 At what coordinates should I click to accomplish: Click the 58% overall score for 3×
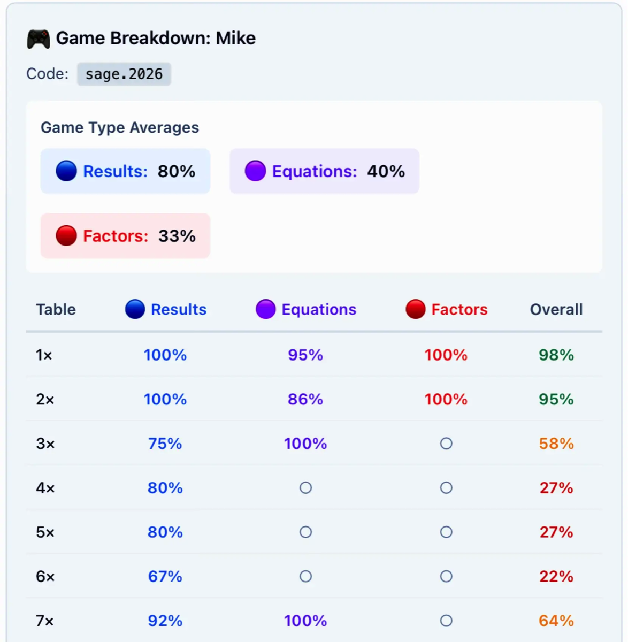pos(556,444)
